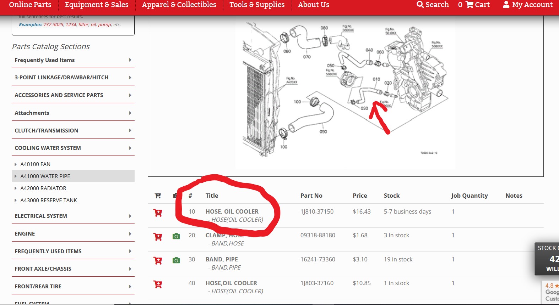
Task: Click price $3.10
Action: point(360,259)
